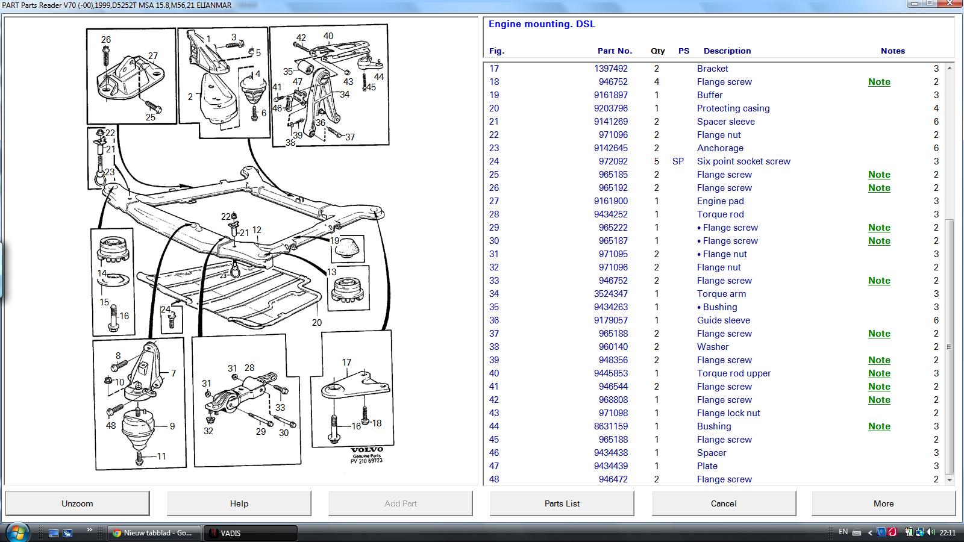964x542 pixels.
Task: Open the Parts List button
Action: point(562,503)
